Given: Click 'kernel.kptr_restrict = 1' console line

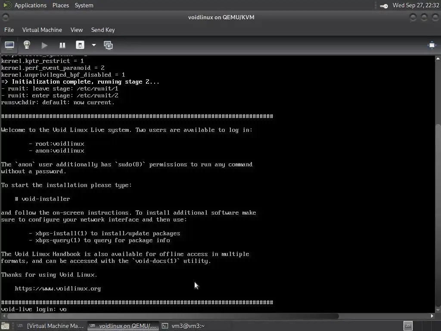Looking at the screenshot, I should pos(43,61).
